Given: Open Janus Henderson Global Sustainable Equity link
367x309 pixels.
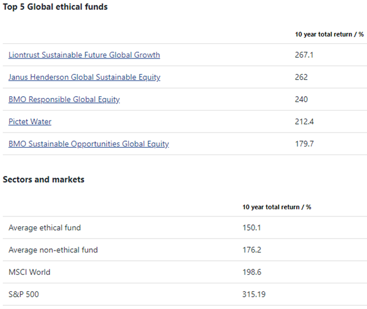Looking at the screenshot, I should click(84, 77).
